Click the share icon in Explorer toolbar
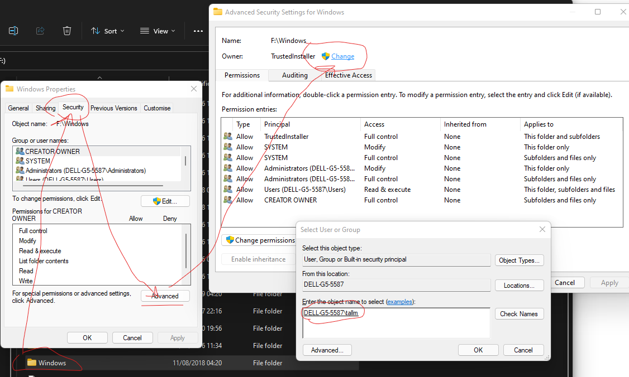Viewport: 629px width, 377px height. tap(40, 31)
